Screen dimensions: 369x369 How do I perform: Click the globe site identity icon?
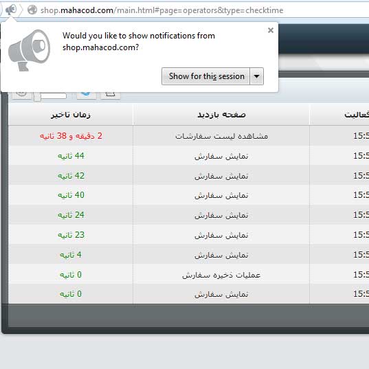click(32, 10)
